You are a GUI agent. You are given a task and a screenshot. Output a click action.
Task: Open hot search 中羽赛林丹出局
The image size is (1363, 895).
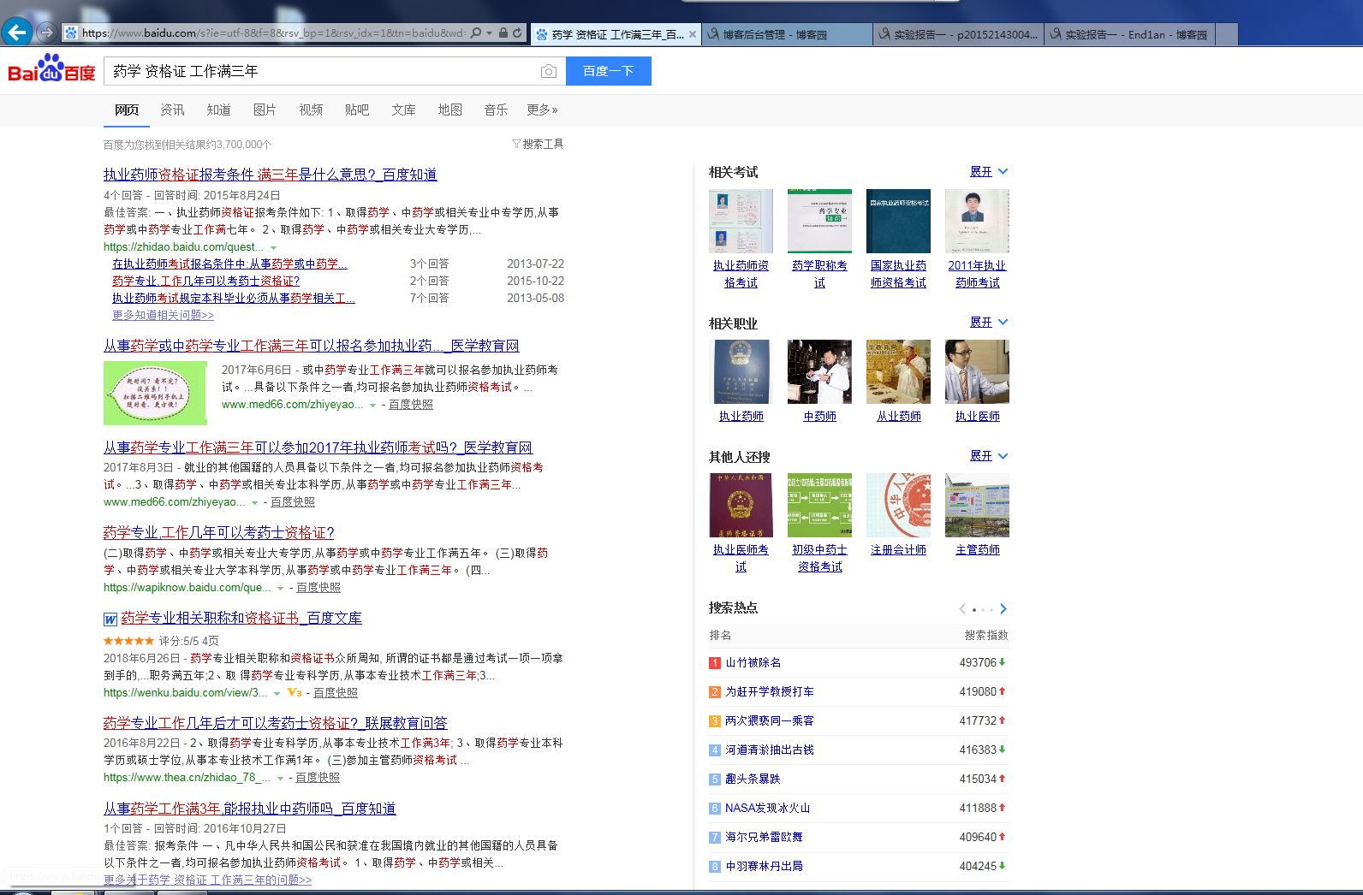[764, 867]
